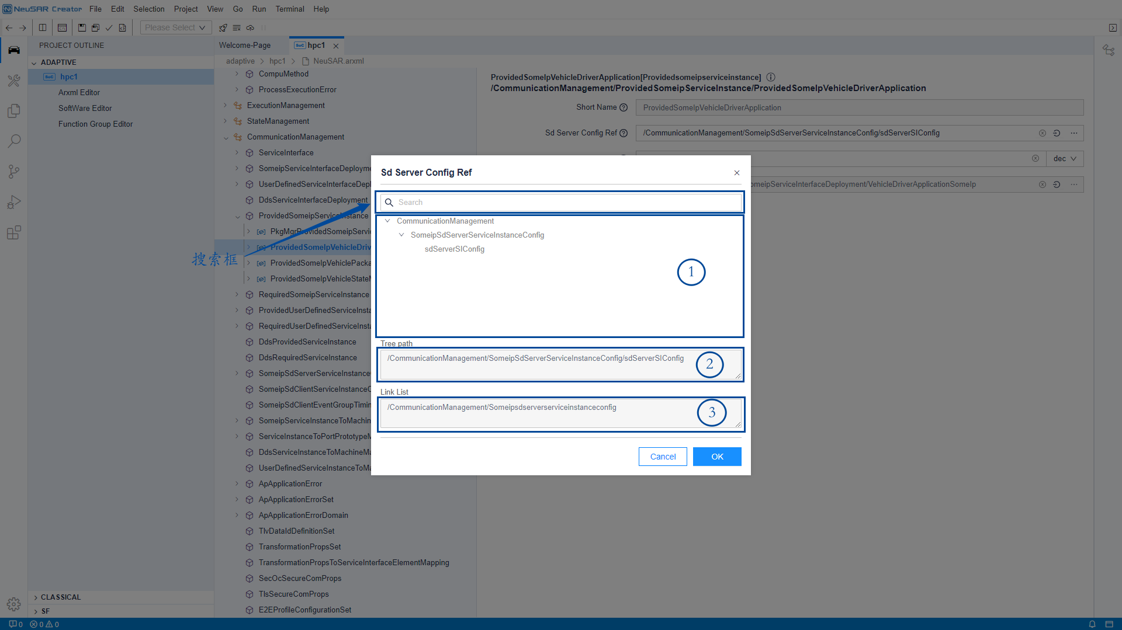Viewport: 1122px width, 630px height.
Task: Click the wrench tools icon in activity bar
Action: [x=14, y=81]
